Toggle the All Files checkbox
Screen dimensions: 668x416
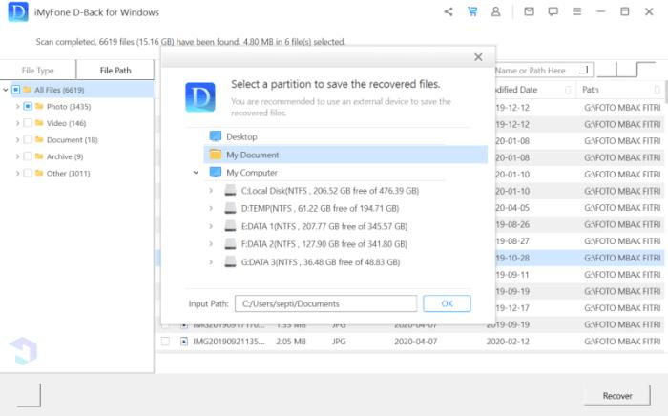16,90
